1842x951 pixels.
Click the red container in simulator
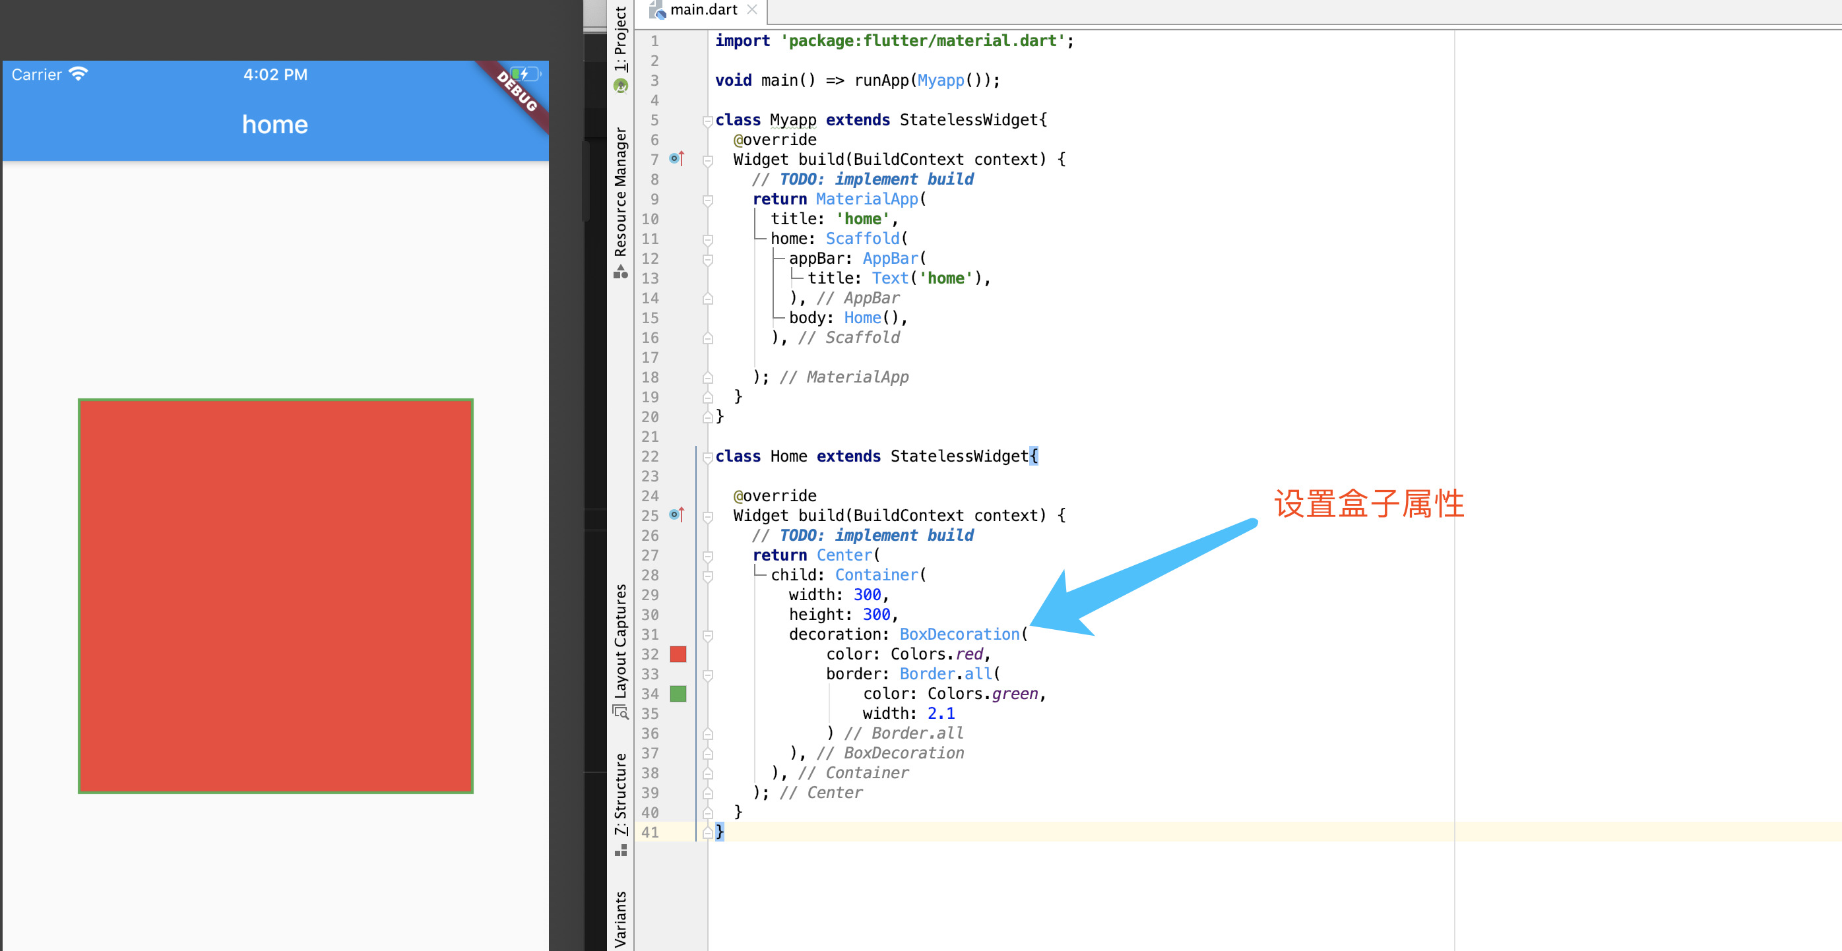click(x=275, y=596)
